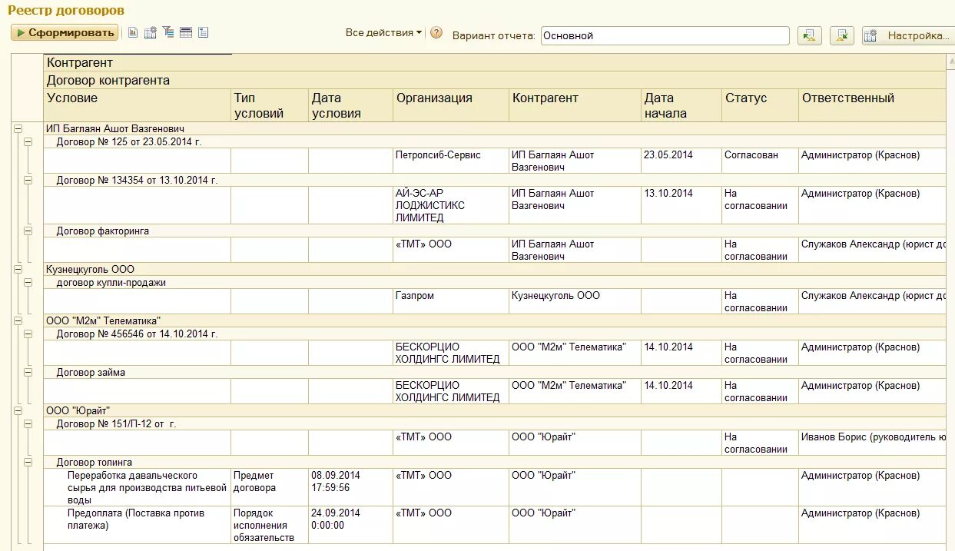Select the Договор факторинга row
The height and width of the screenshot is (551, 955).
click(x=495, y=231)
